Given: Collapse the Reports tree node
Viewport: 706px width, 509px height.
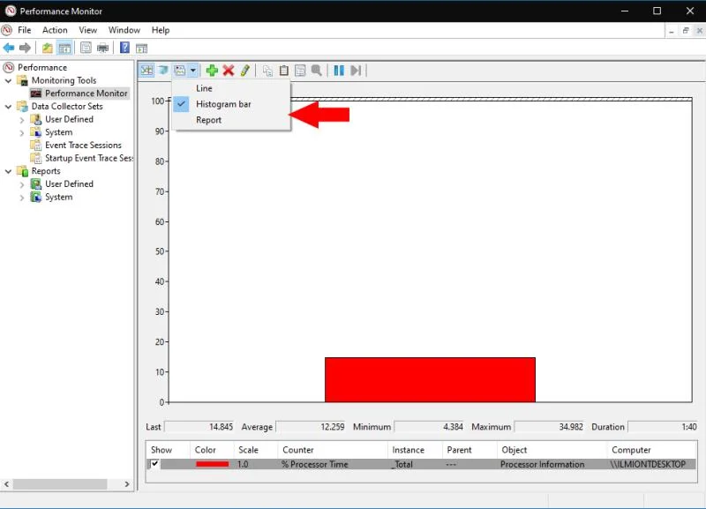Looking at the screenshot, I should (x=8, y=171).
